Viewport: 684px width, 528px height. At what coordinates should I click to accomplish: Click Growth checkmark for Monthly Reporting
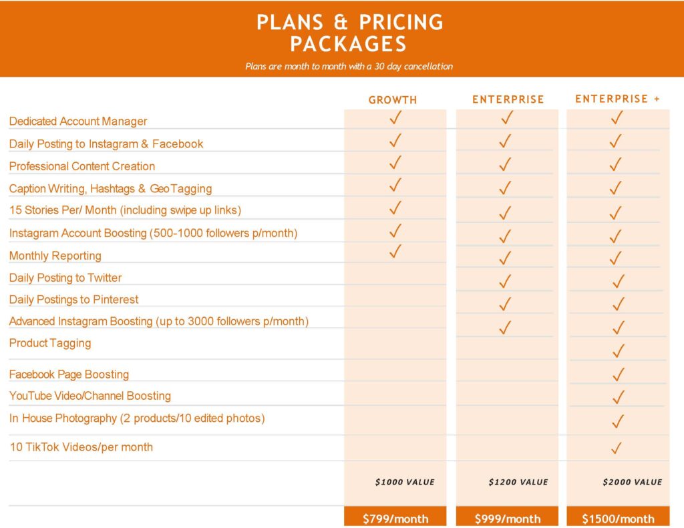coord(395,252)
